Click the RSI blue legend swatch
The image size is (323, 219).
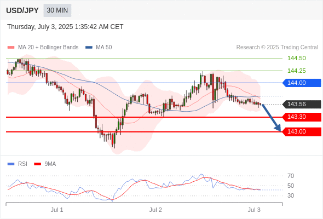pyautogui.click(x=11, y=164)
